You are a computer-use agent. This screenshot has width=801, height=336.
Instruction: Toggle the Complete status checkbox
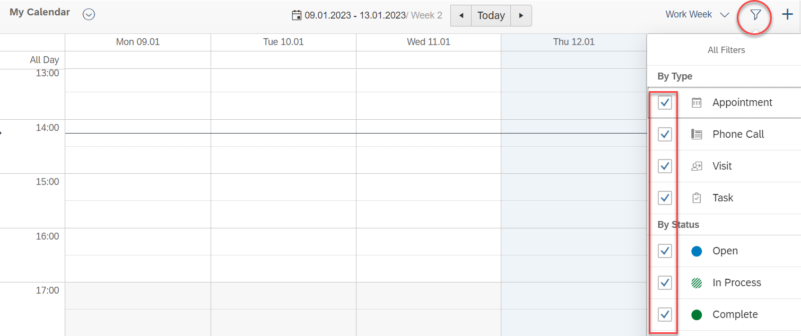pos(665,315)
